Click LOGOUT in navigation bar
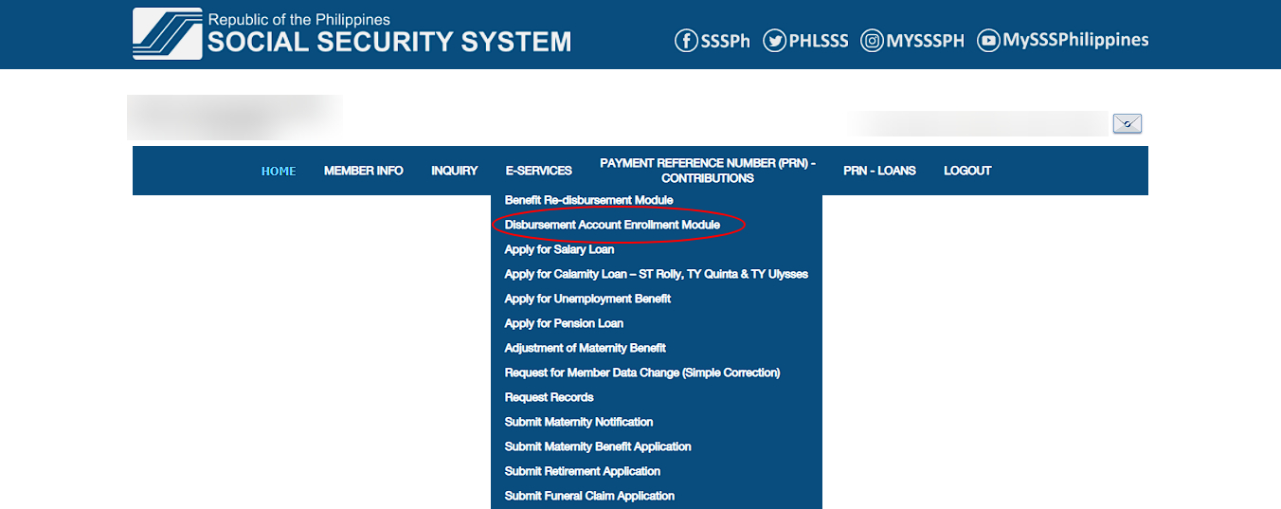This screenshot has height=509, width=1281. 967,171
